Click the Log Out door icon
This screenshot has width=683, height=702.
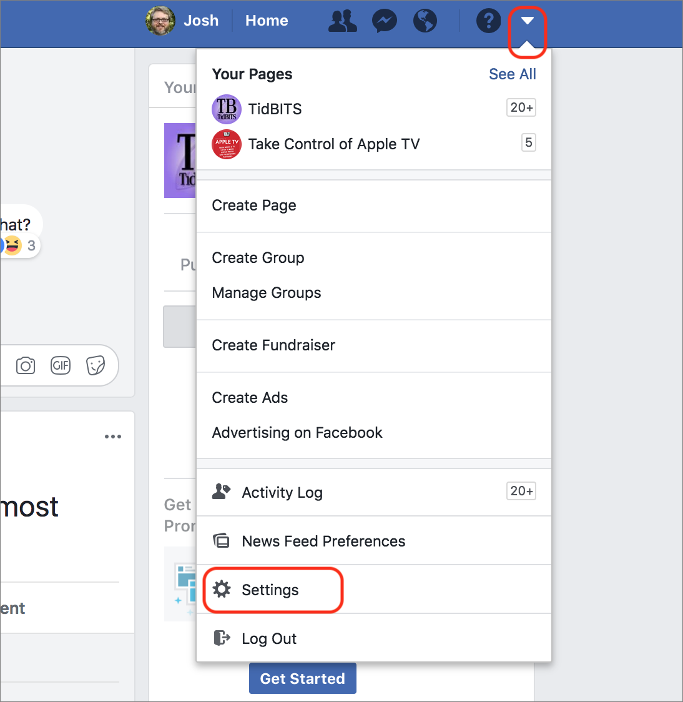[222, 638]
